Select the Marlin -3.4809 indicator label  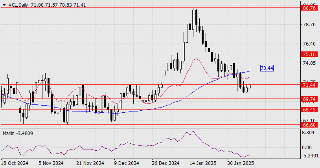(x=18, y=133)
